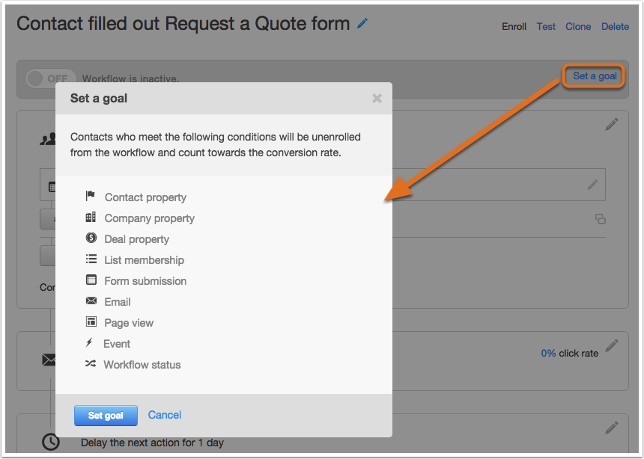
Task: Click the Delete workflow link
Action: [x=616, y=27]
